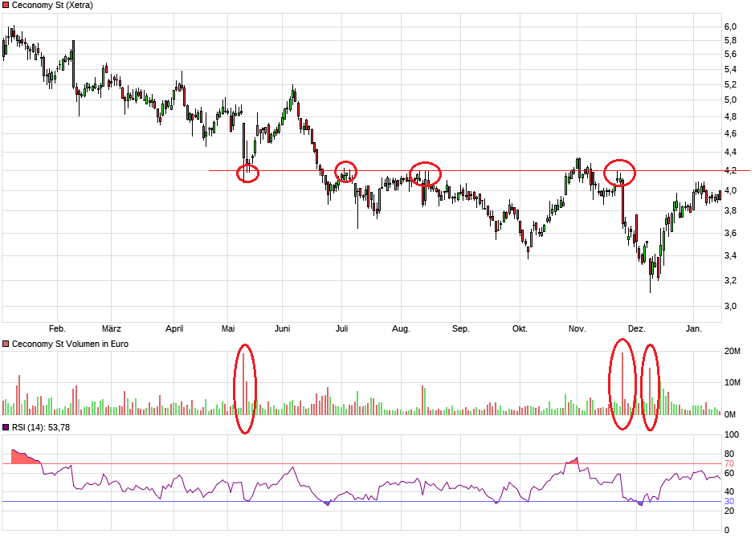Select the RSI (14): 53,78 label

[40, 427]
